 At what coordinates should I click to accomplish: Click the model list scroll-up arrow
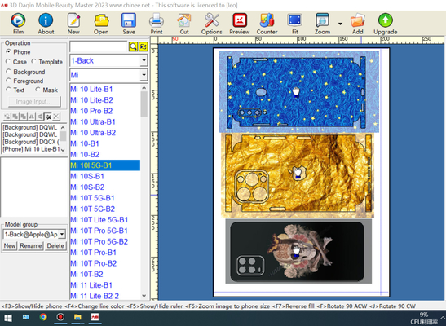(144, 88)
